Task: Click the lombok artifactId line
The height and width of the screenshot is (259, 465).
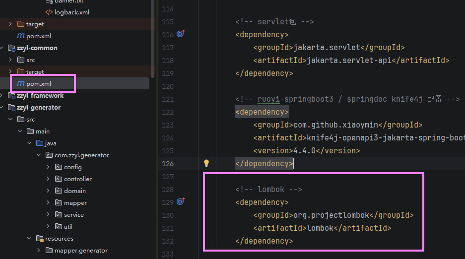Action: click(323, 228)
